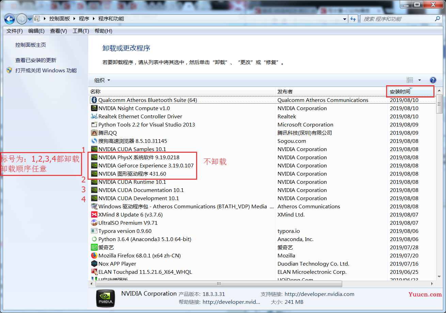The width and height of the screenshot is (446, 313).
Task: Open the help question mark icon
Action: [x=433, y=80]
